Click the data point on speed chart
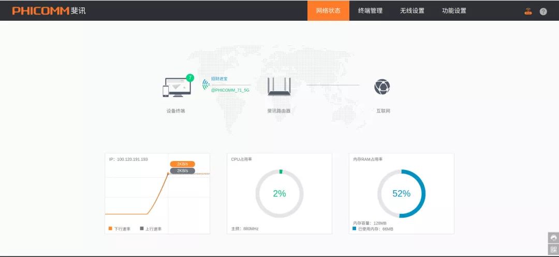 click(x=168, y=174)
